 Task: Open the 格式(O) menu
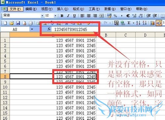(79, 9)
